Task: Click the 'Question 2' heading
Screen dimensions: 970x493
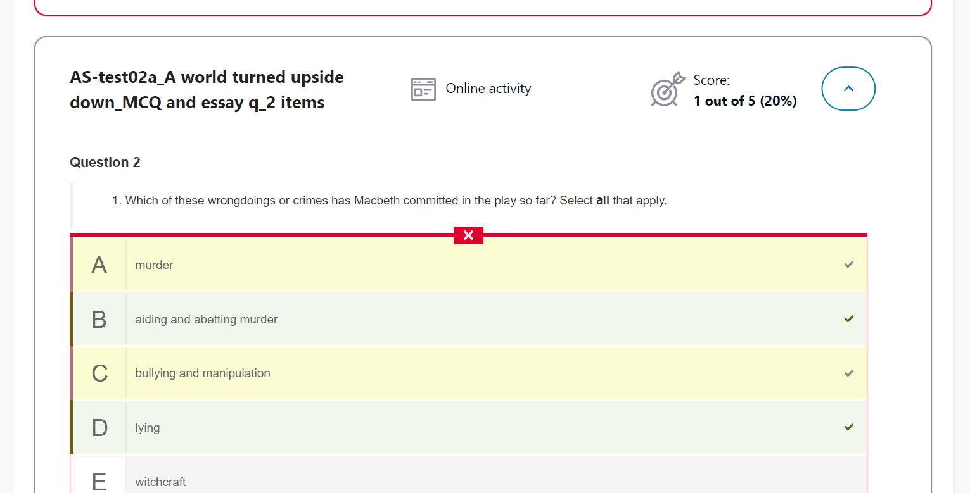Action: click(105, 162)
